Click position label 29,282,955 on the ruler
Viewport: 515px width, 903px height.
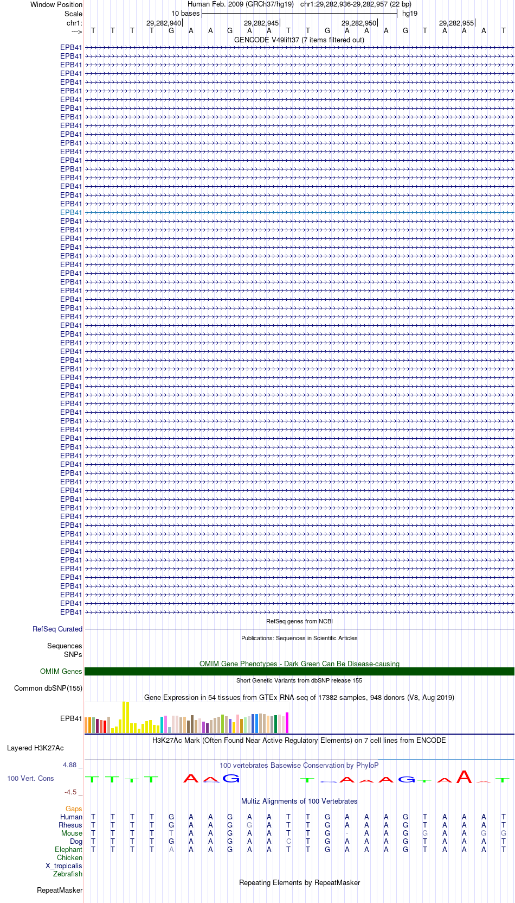point(456,23)
